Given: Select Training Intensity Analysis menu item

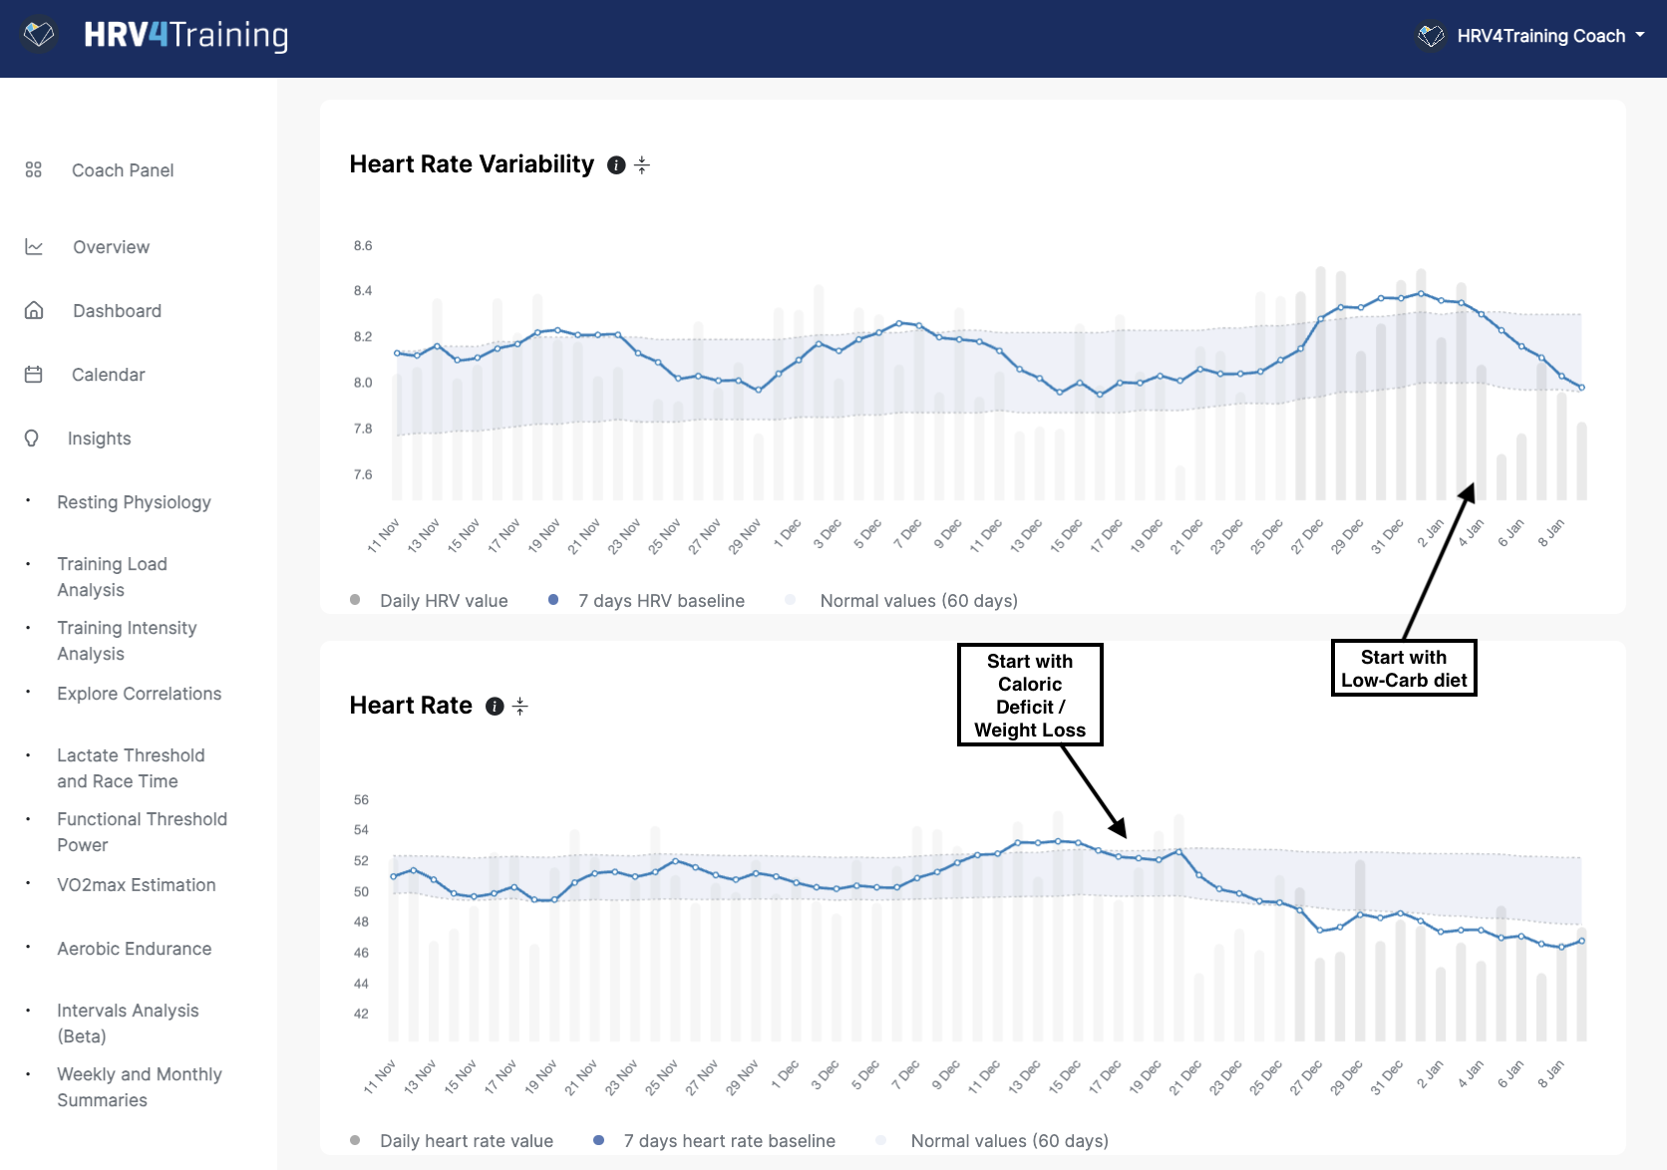Looking at the screenshot, I should [x=127, y=641].
